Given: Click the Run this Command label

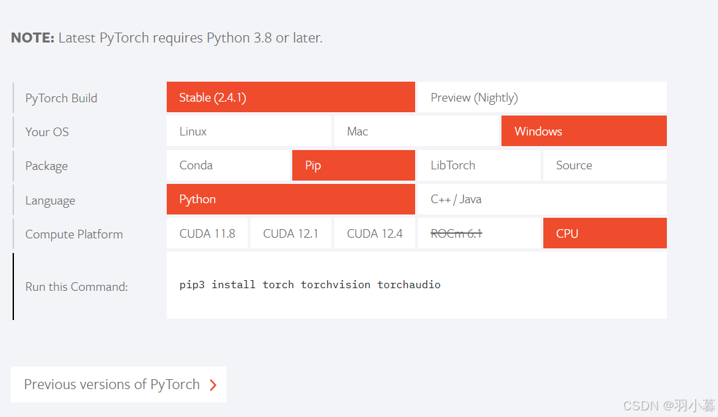Looking at the screenshot, I should tap(76, 287).
